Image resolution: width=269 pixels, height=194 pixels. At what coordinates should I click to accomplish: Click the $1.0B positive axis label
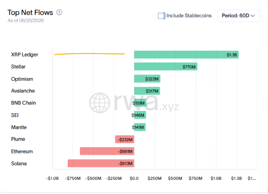(216, 178)
